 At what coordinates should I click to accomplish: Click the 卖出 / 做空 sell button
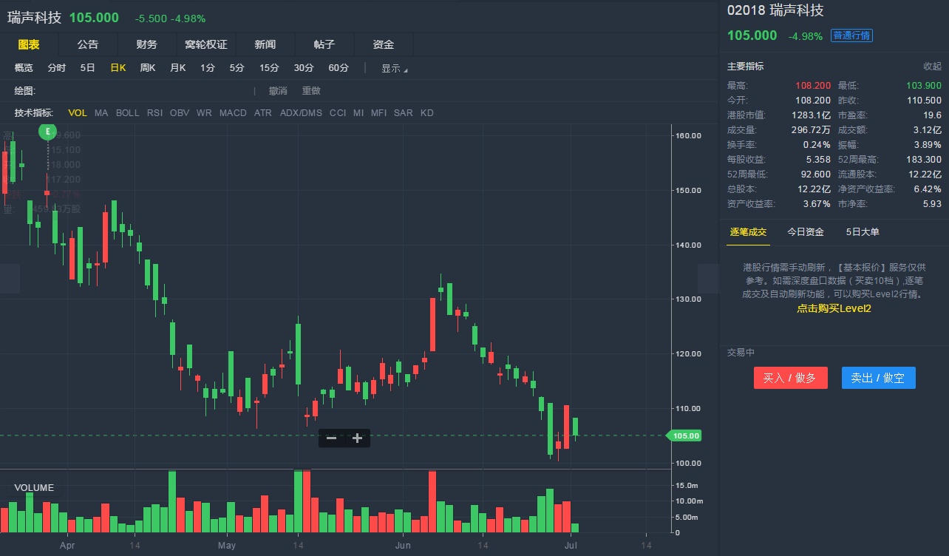pos(878,378)
